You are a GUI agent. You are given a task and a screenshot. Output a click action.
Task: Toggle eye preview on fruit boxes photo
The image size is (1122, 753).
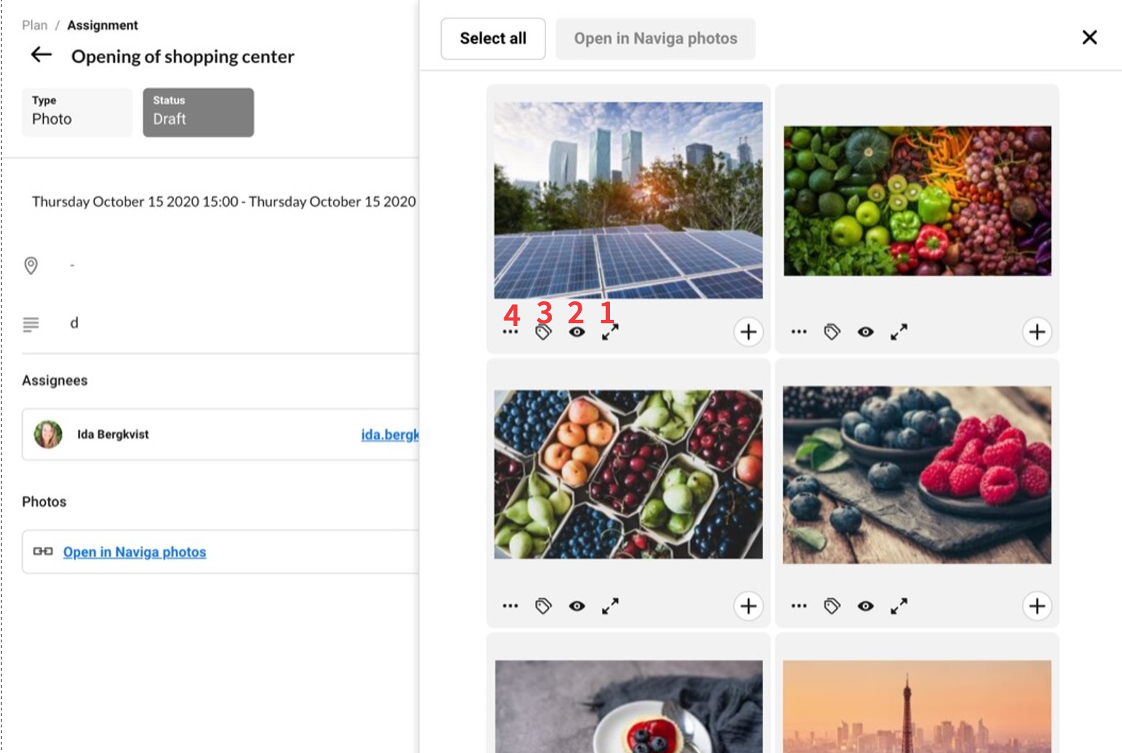tap(577, 606)
